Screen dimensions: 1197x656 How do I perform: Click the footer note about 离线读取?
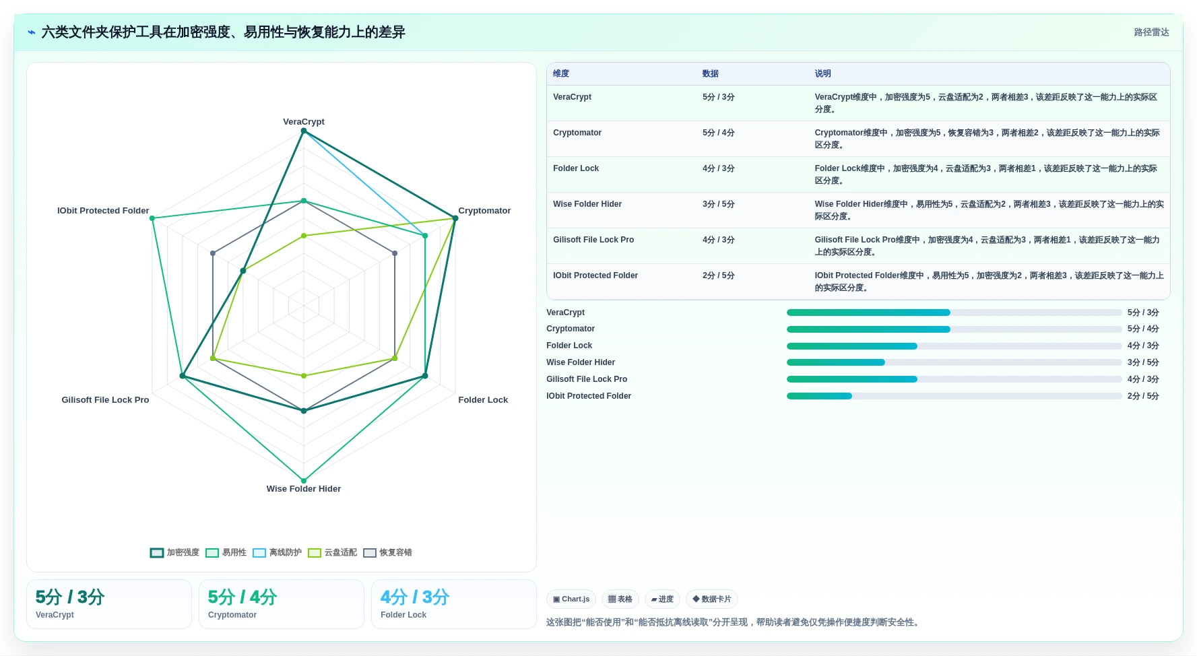click(x=733, y=622)
